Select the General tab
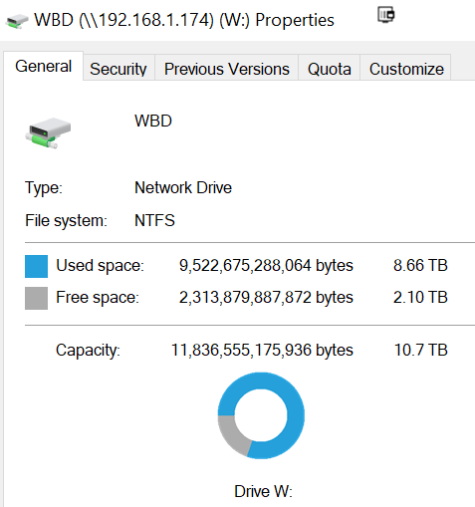The height and width of the screenshot is (507, 475). point(43,66)
